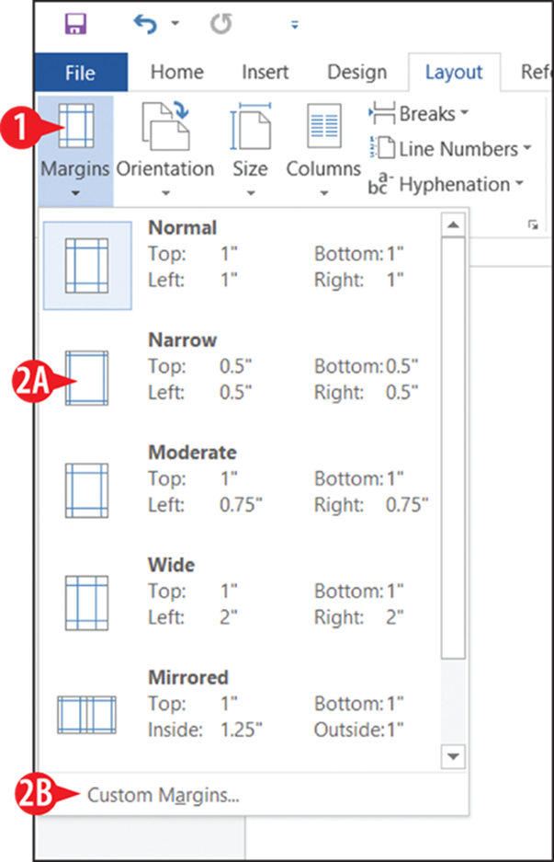Image resolution: width=554 pixels, height=862 pixels.
Task: Open the Hyphenation dropdown
Action: [446, 184]
